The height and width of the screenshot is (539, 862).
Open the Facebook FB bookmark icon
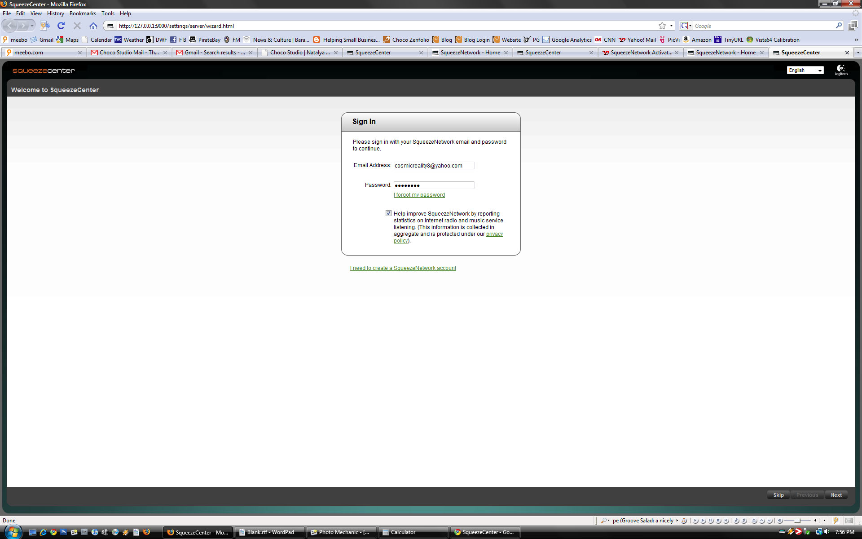tap(173, 40)
